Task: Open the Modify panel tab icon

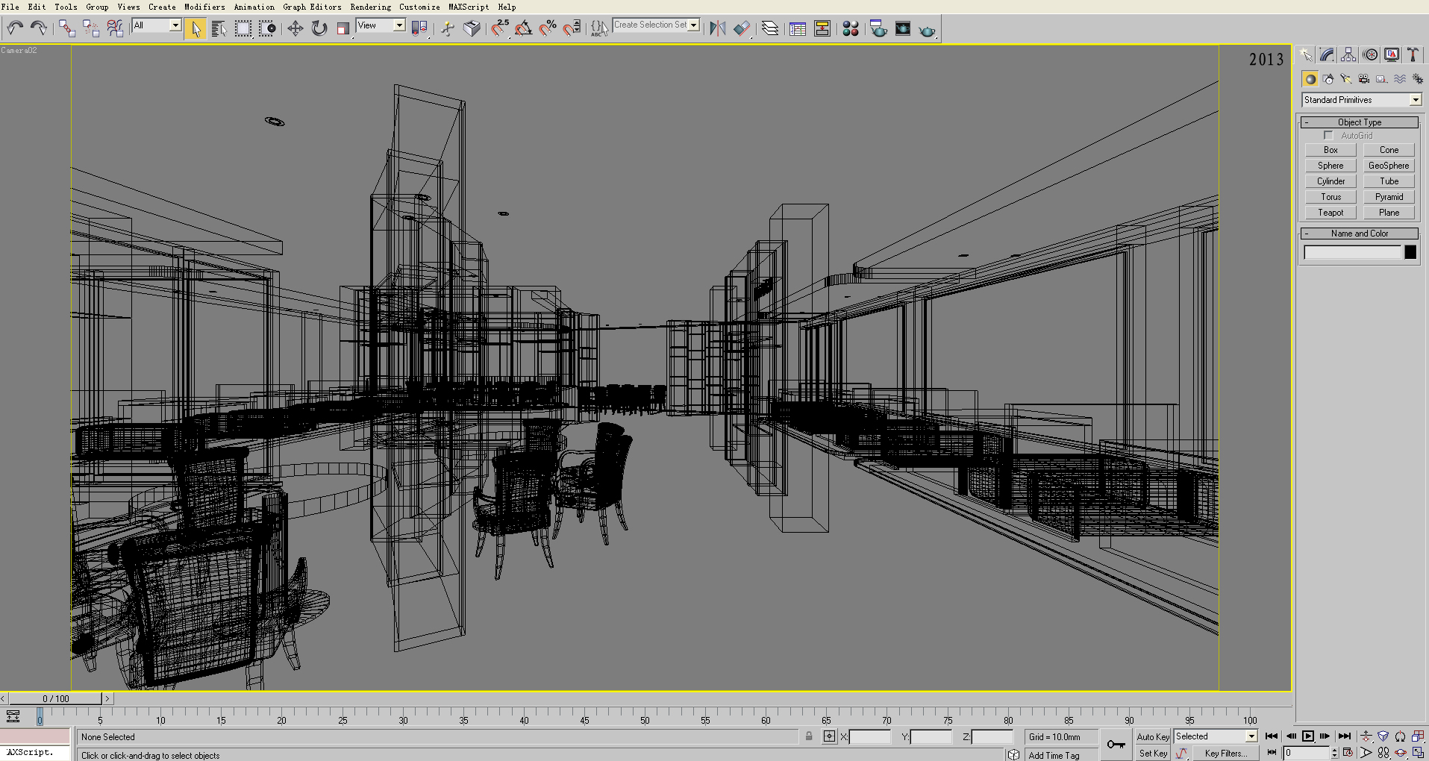Action: (x=1327, y=54)
